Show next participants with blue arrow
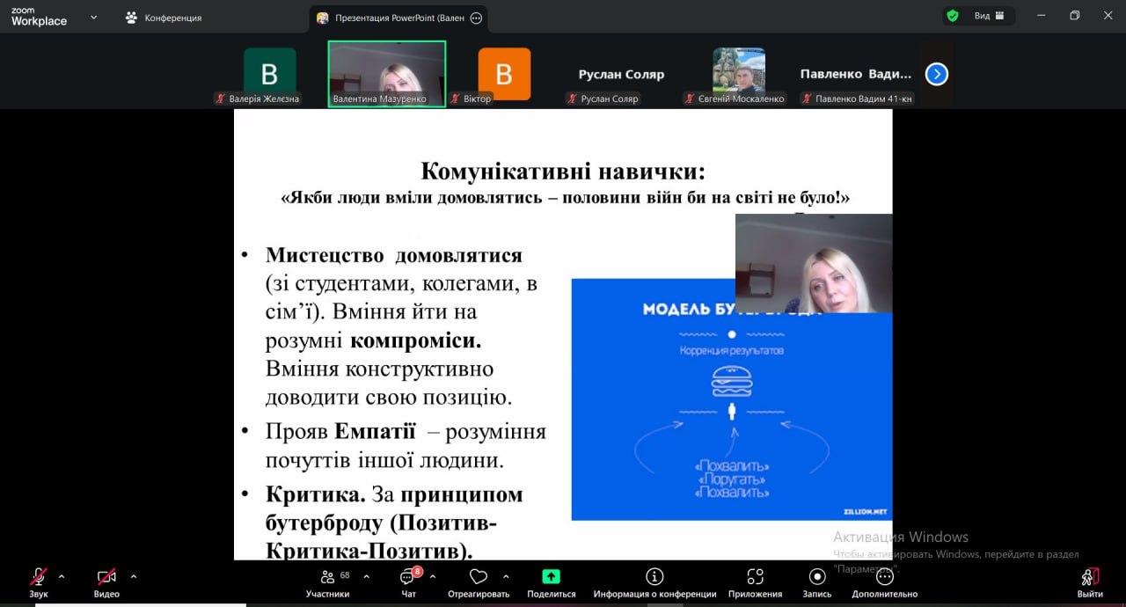 pyautogui.click(x=937, y=75)
